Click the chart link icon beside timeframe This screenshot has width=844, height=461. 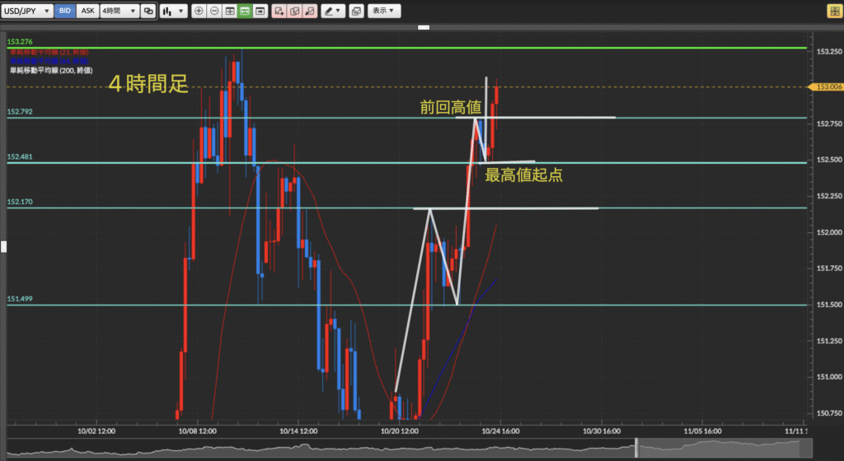pyautogui.click(x=148, y=12)
